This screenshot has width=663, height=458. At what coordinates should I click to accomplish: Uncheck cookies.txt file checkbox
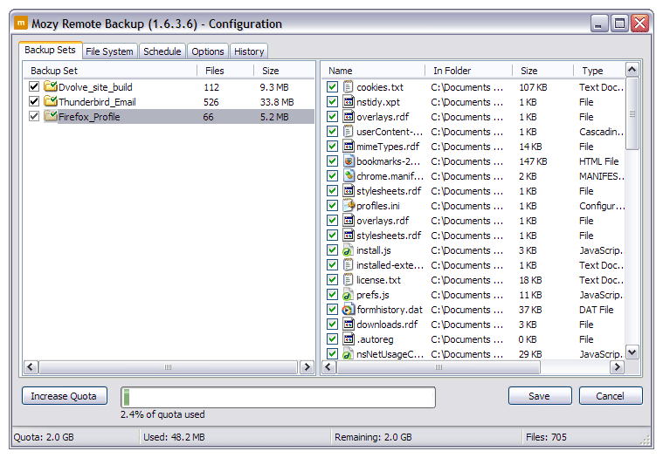[x=332, y=87]
